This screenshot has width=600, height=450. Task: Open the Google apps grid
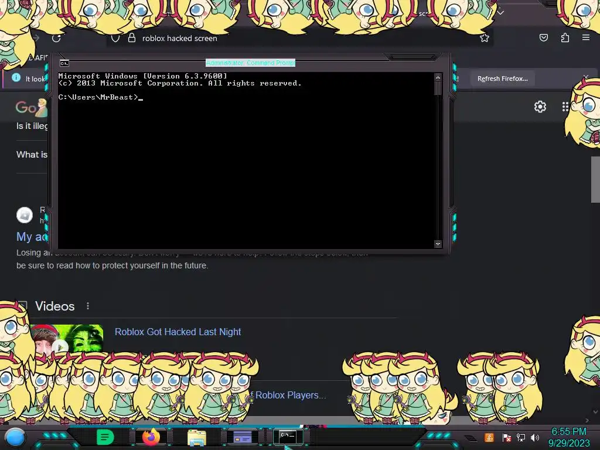[565, 107]
